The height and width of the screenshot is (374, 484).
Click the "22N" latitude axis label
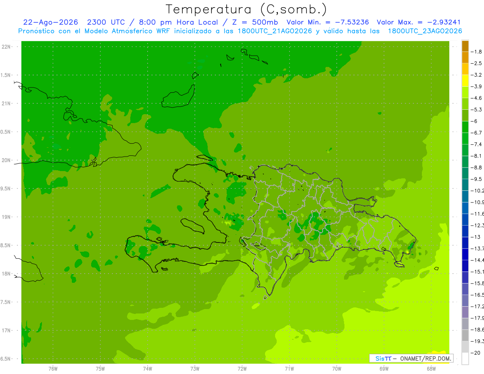(x=6, y=46)
